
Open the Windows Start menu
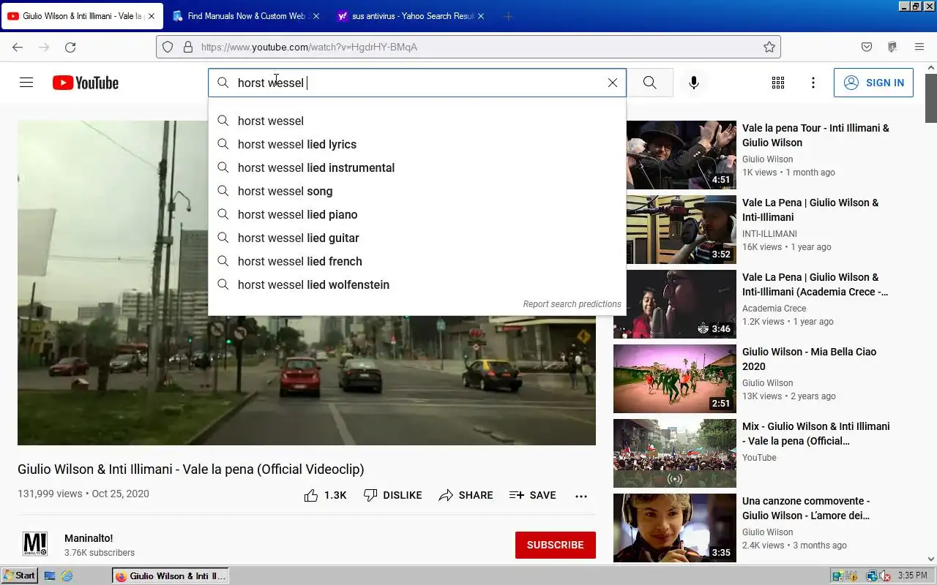(19, 575)
